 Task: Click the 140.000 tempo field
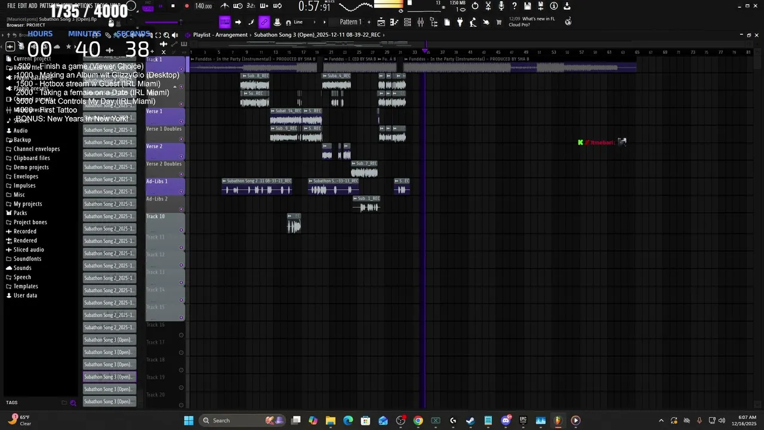pos(204,6)
